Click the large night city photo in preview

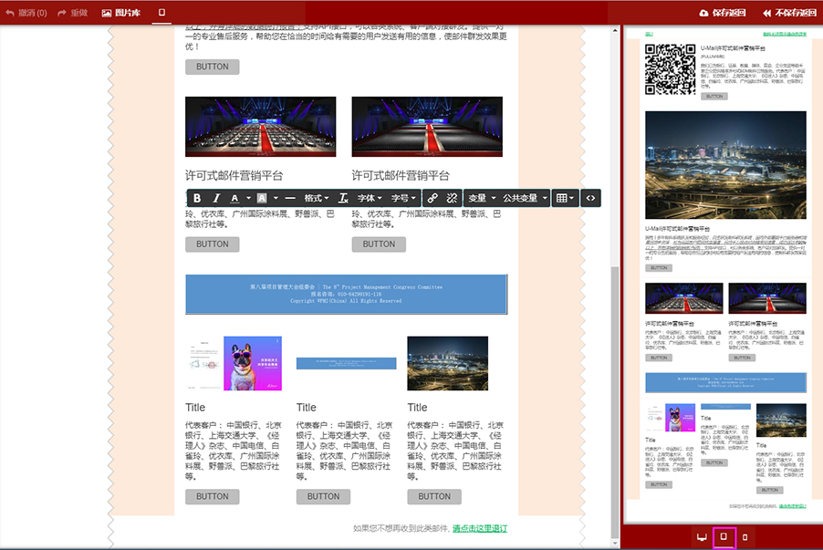[x=725, y=165]
